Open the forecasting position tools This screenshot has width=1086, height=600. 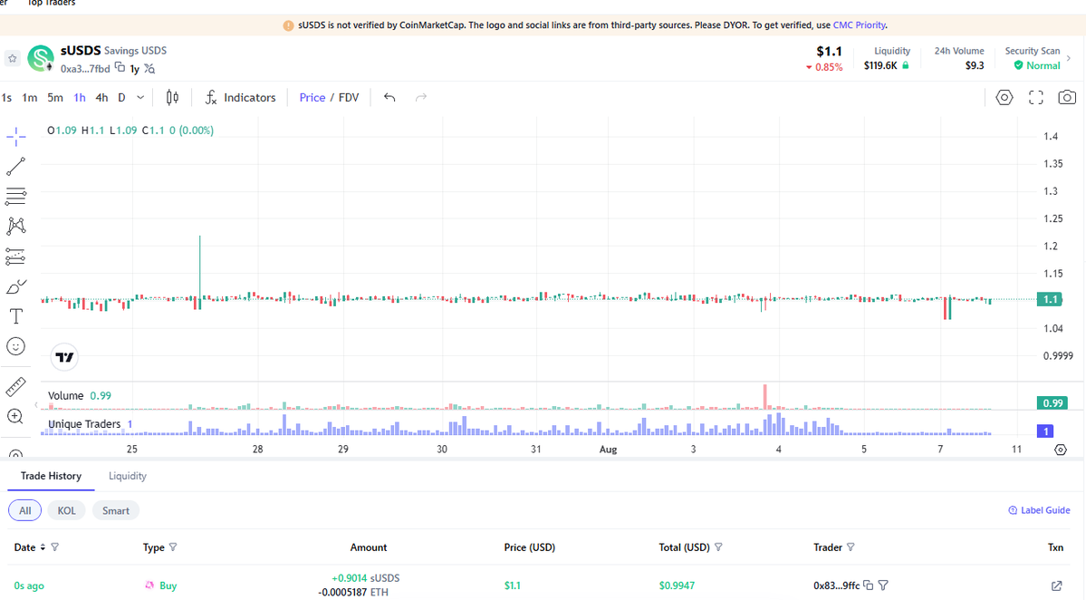[x=16, y=256]
